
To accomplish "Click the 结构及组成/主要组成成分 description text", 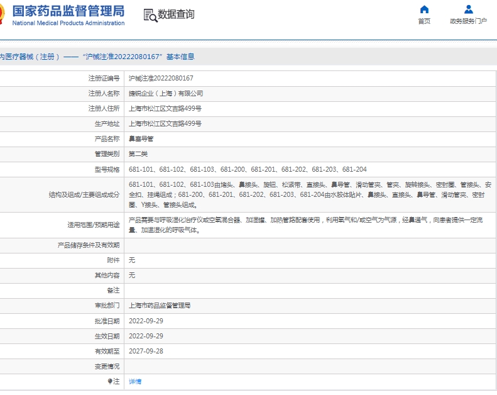I will pos(310,195).
